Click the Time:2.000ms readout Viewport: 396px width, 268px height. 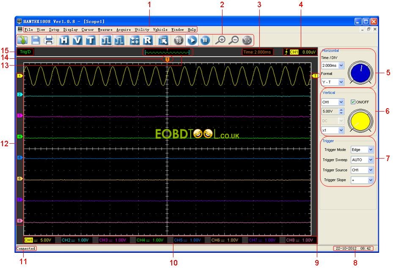pos(257,52)
